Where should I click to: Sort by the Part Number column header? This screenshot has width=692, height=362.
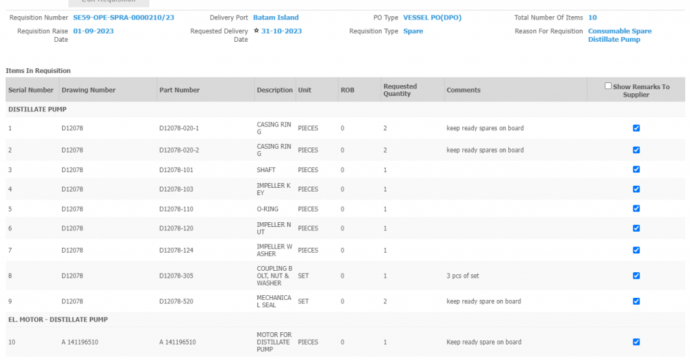pyautogui.click(x=179, y=90)
